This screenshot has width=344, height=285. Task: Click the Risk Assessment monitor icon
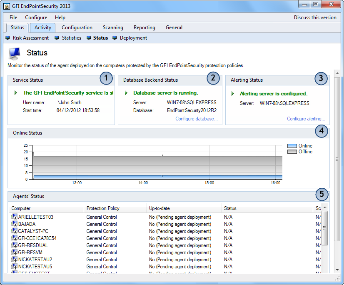point(7,38)
